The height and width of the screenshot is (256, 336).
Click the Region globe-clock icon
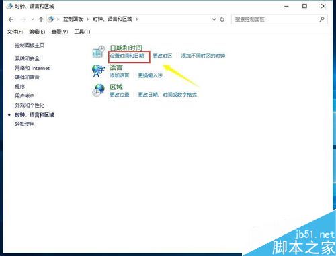pyautogui.click(x=98, y=90)
